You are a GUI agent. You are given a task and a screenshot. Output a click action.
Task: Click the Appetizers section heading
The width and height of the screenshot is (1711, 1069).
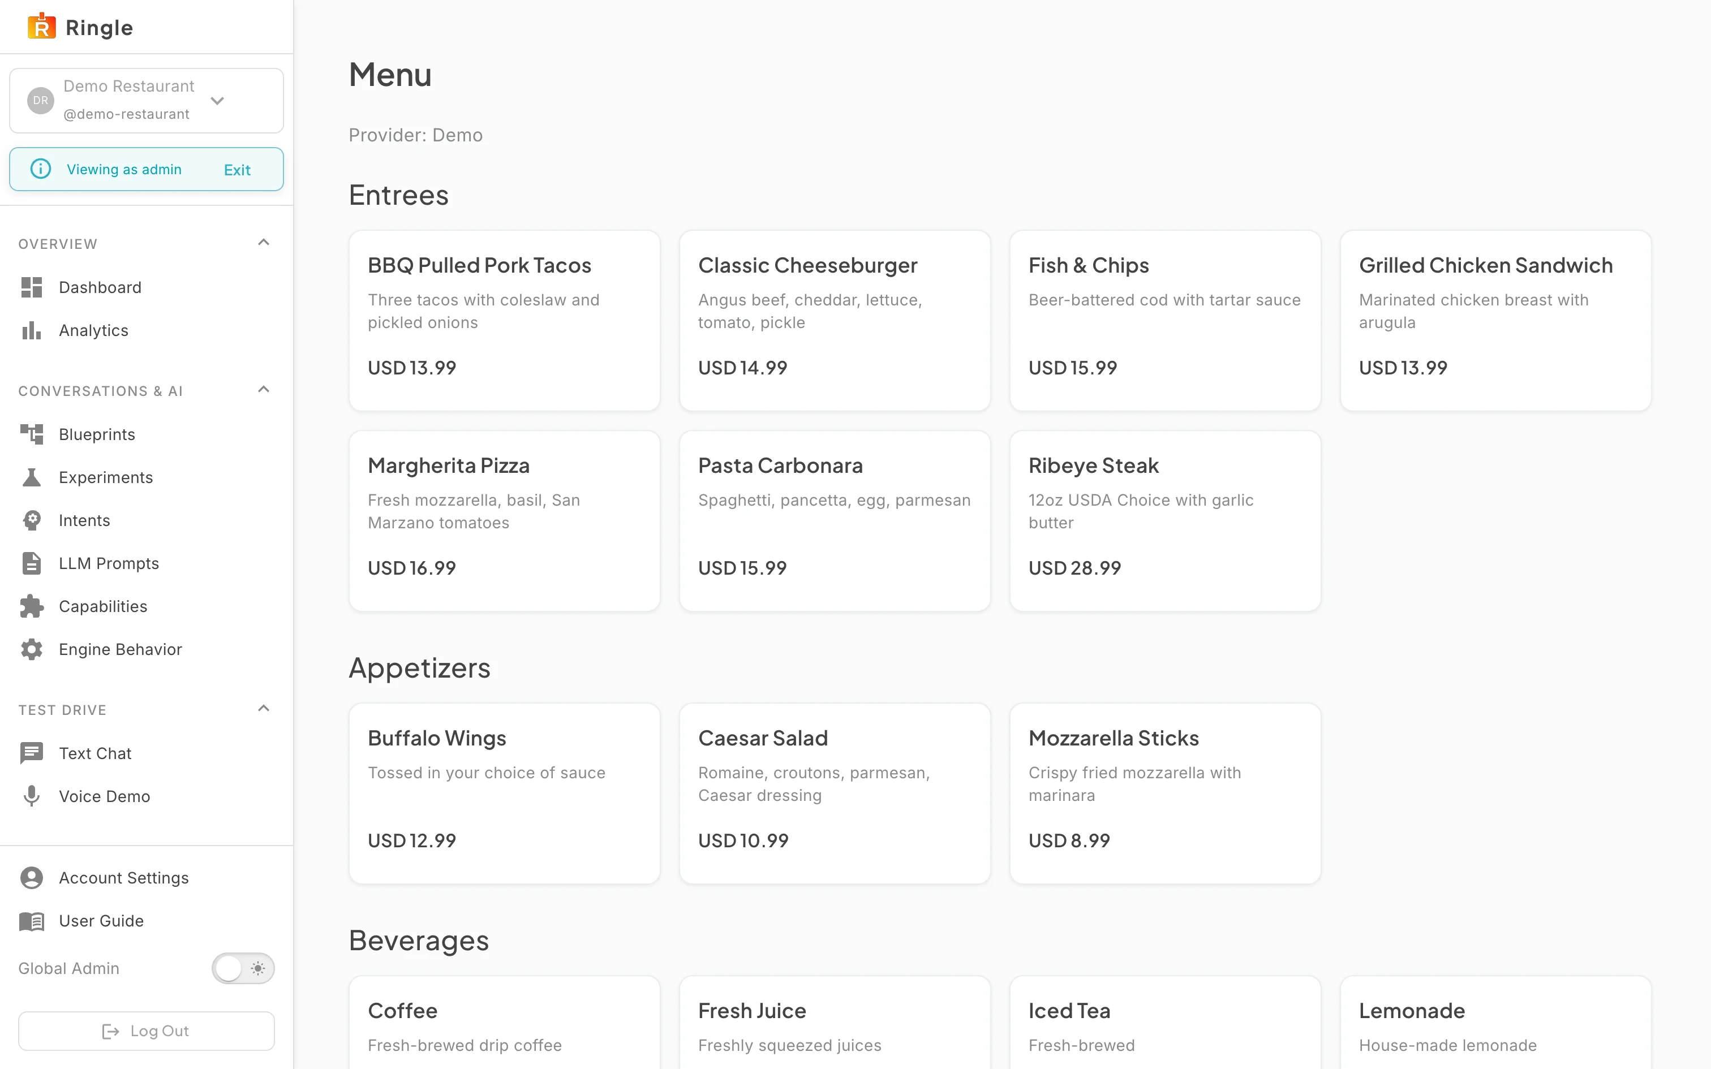[419, 668]
